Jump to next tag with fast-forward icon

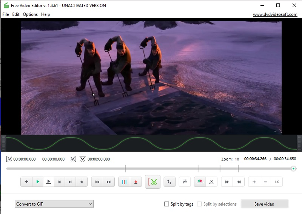[109, 182]
